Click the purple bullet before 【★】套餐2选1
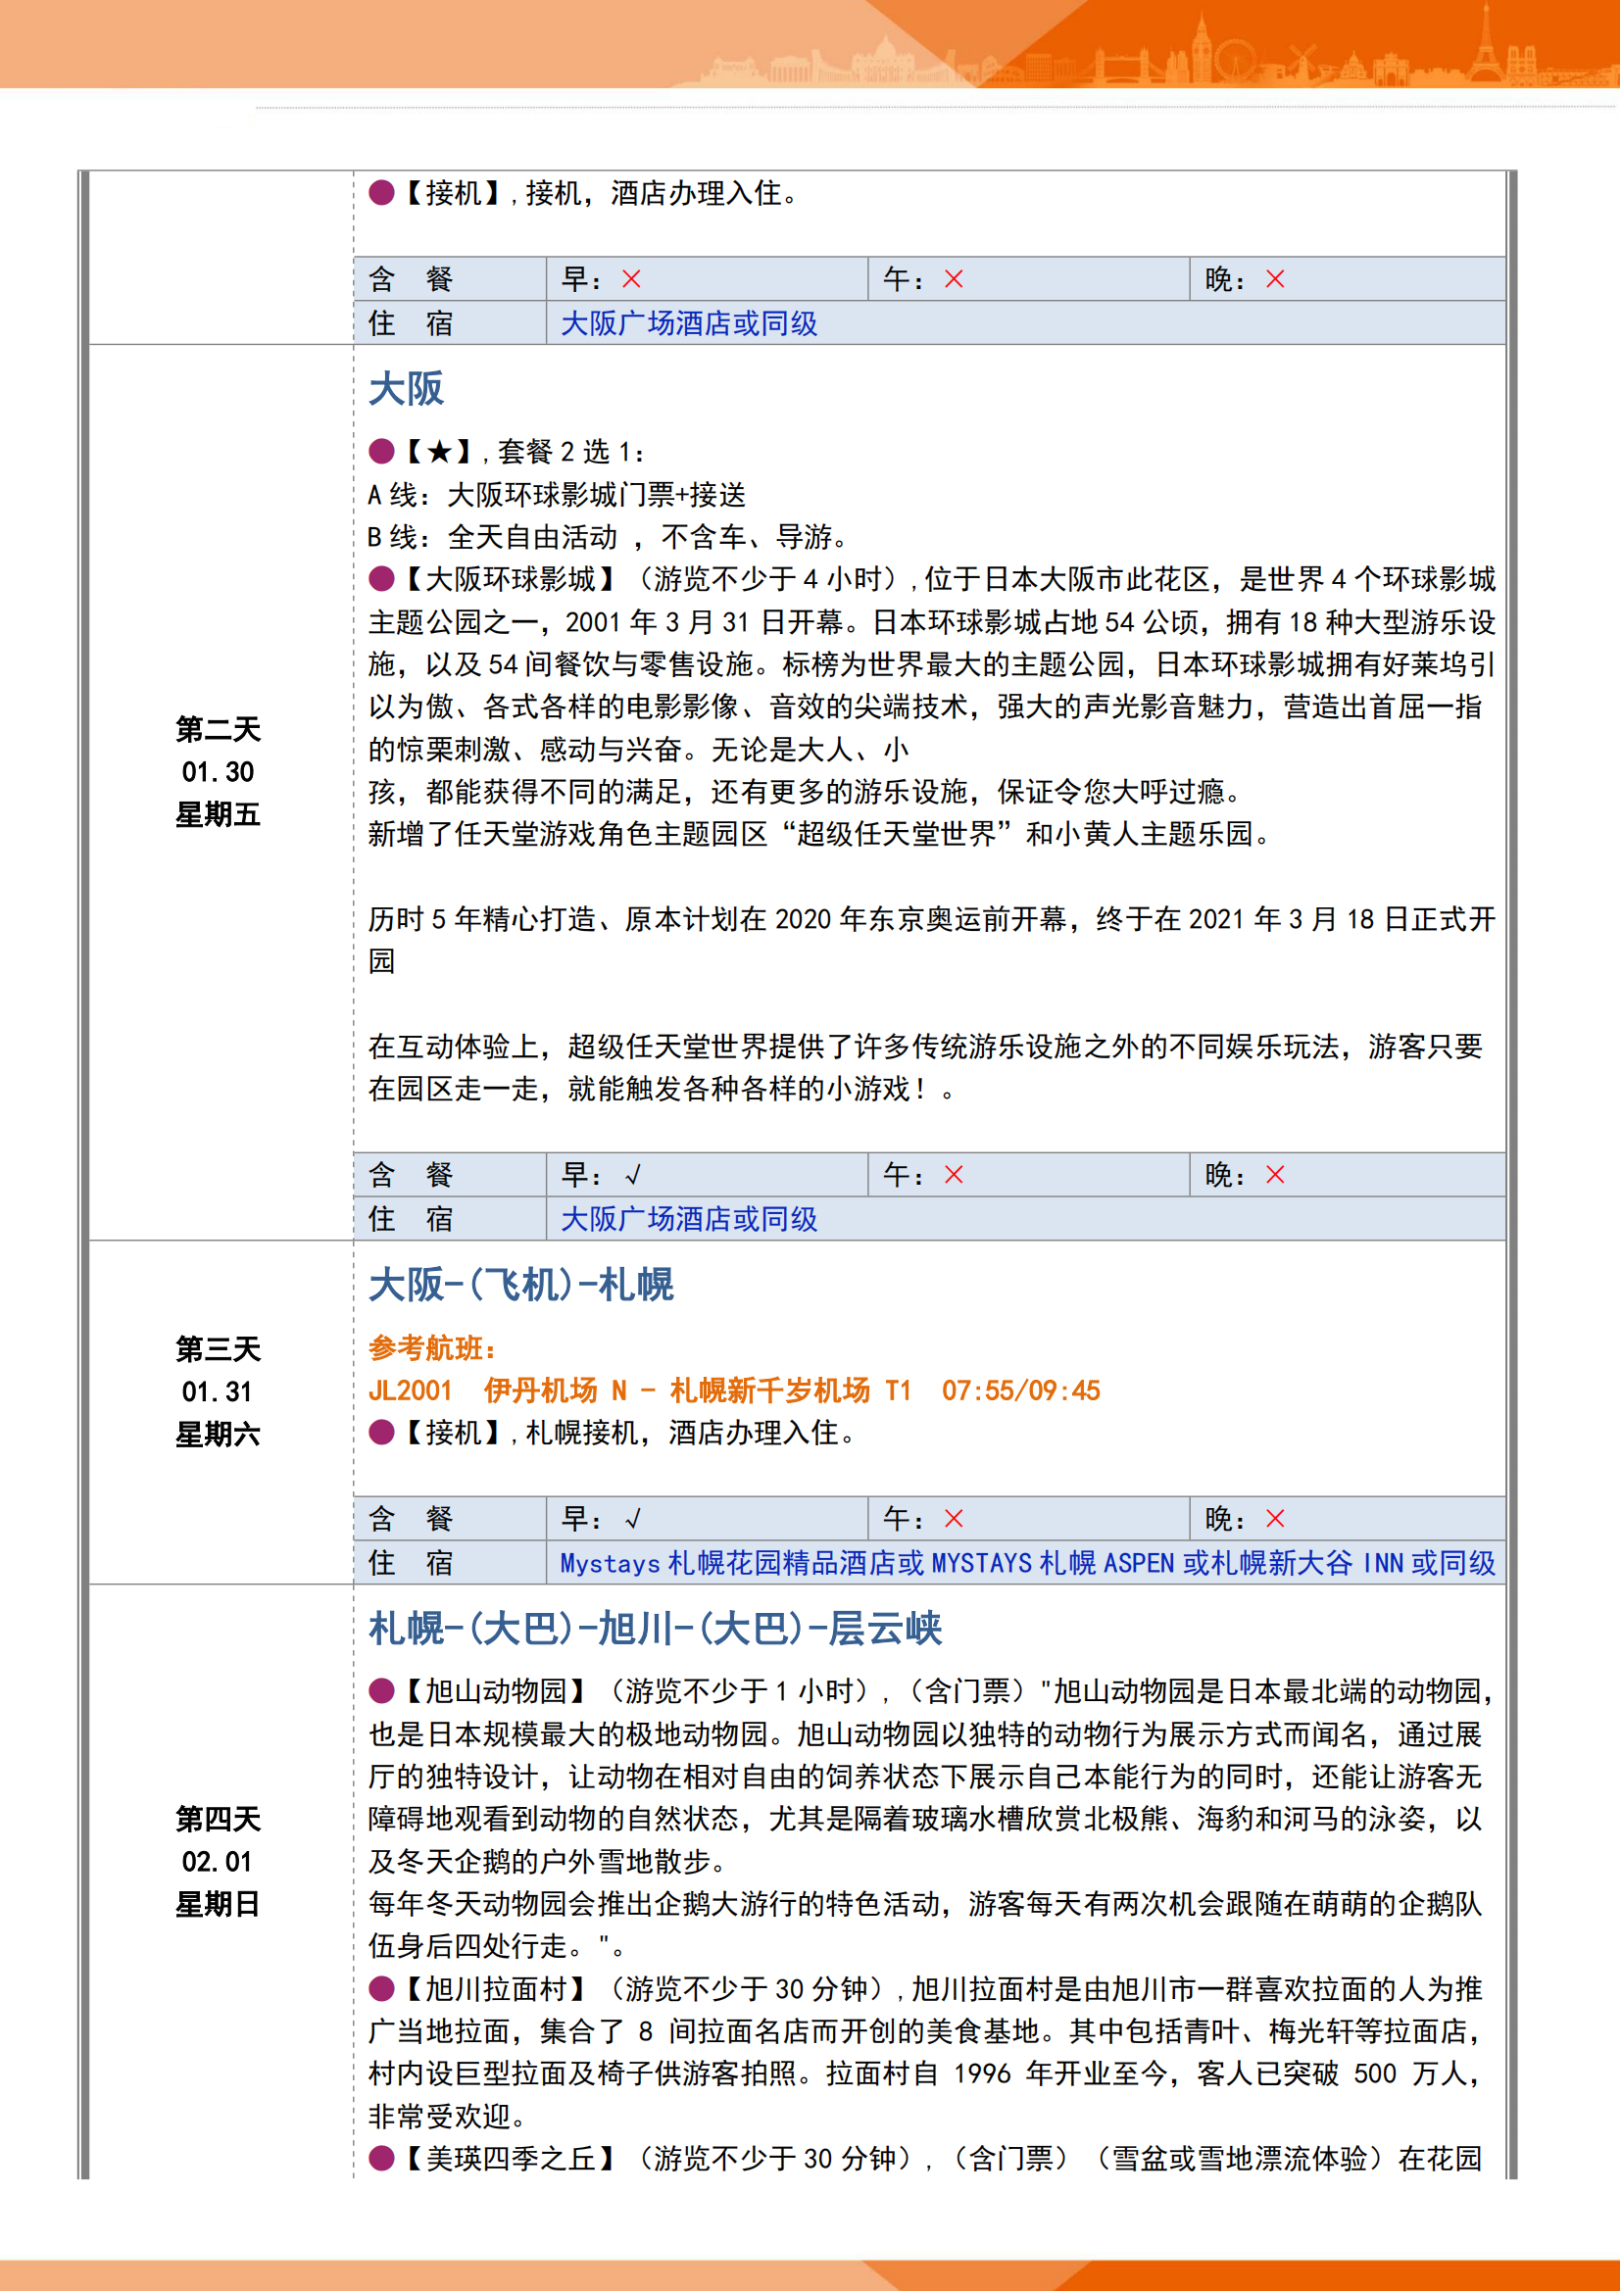1621x2292 pixels. click(x=381, y=451)
